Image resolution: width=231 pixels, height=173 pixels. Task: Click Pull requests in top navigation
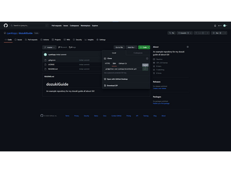coord(57,26)
